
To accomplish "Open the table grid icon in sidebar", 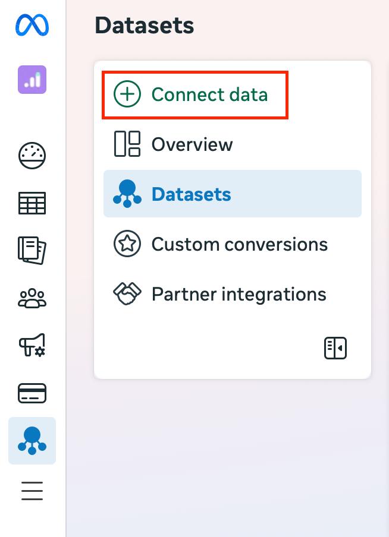I will [32, 203].
